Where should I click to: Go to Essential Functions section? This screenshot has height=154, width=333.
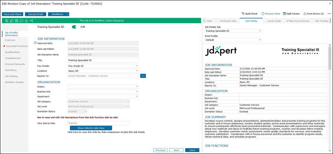(x=17, y=46)
